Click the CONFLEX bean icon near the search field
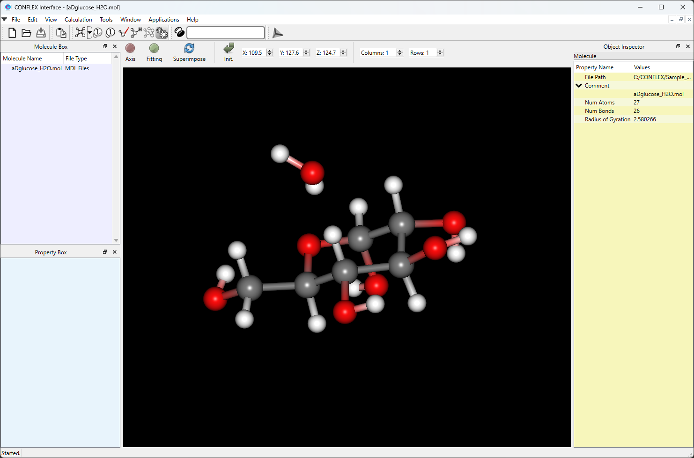 pyautogui.click(x=179, y=32)
